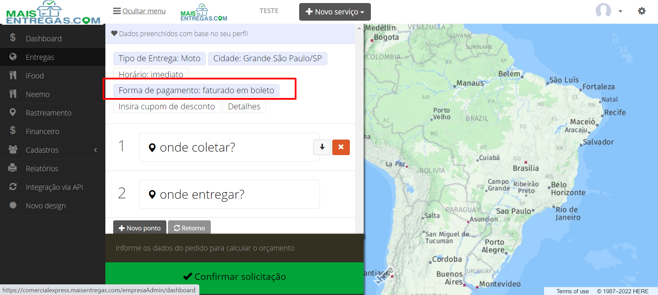The height and width of the screenshot is (295, 658).
Task: Add a Retorno point
Action: [x=189, y=228]
